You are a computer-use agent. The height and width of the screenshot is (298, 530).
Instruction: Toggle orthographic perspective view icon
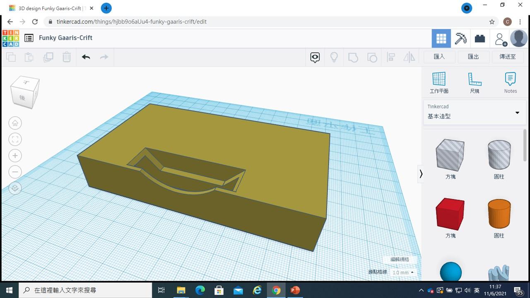[15, 188]
